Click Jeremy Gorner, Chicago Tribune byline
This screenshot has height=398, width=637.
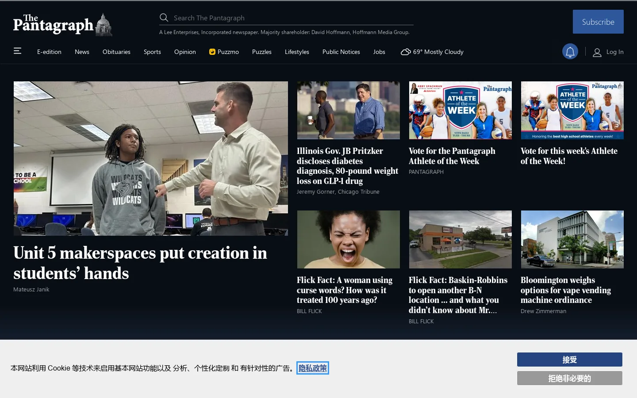point(338,191)
